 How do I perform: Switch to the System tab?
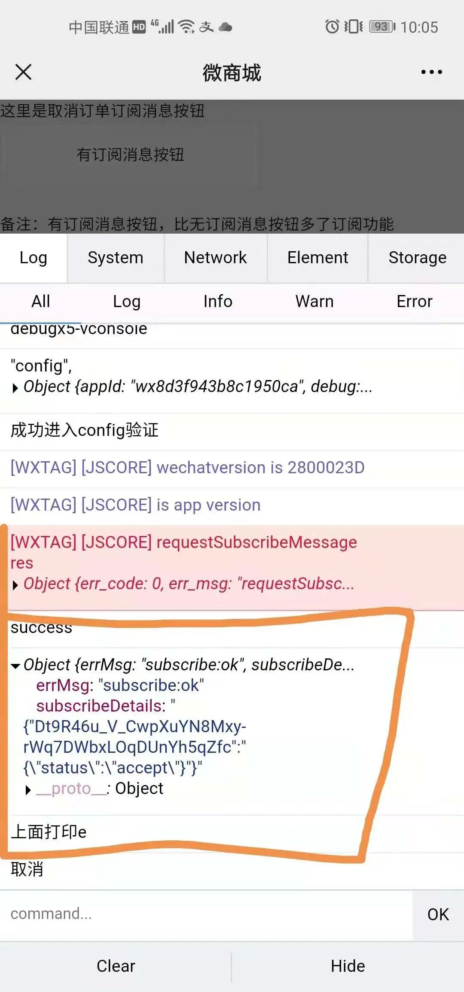coord(116,258)
